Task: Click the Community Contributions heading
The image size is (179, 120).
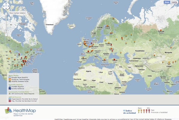Action: pyautogui.click(x=18, y=92)
